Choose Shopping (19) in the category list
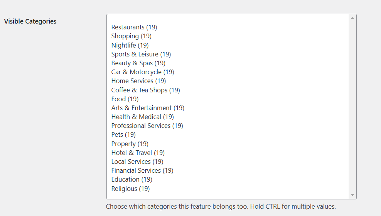 coord(131,36)
